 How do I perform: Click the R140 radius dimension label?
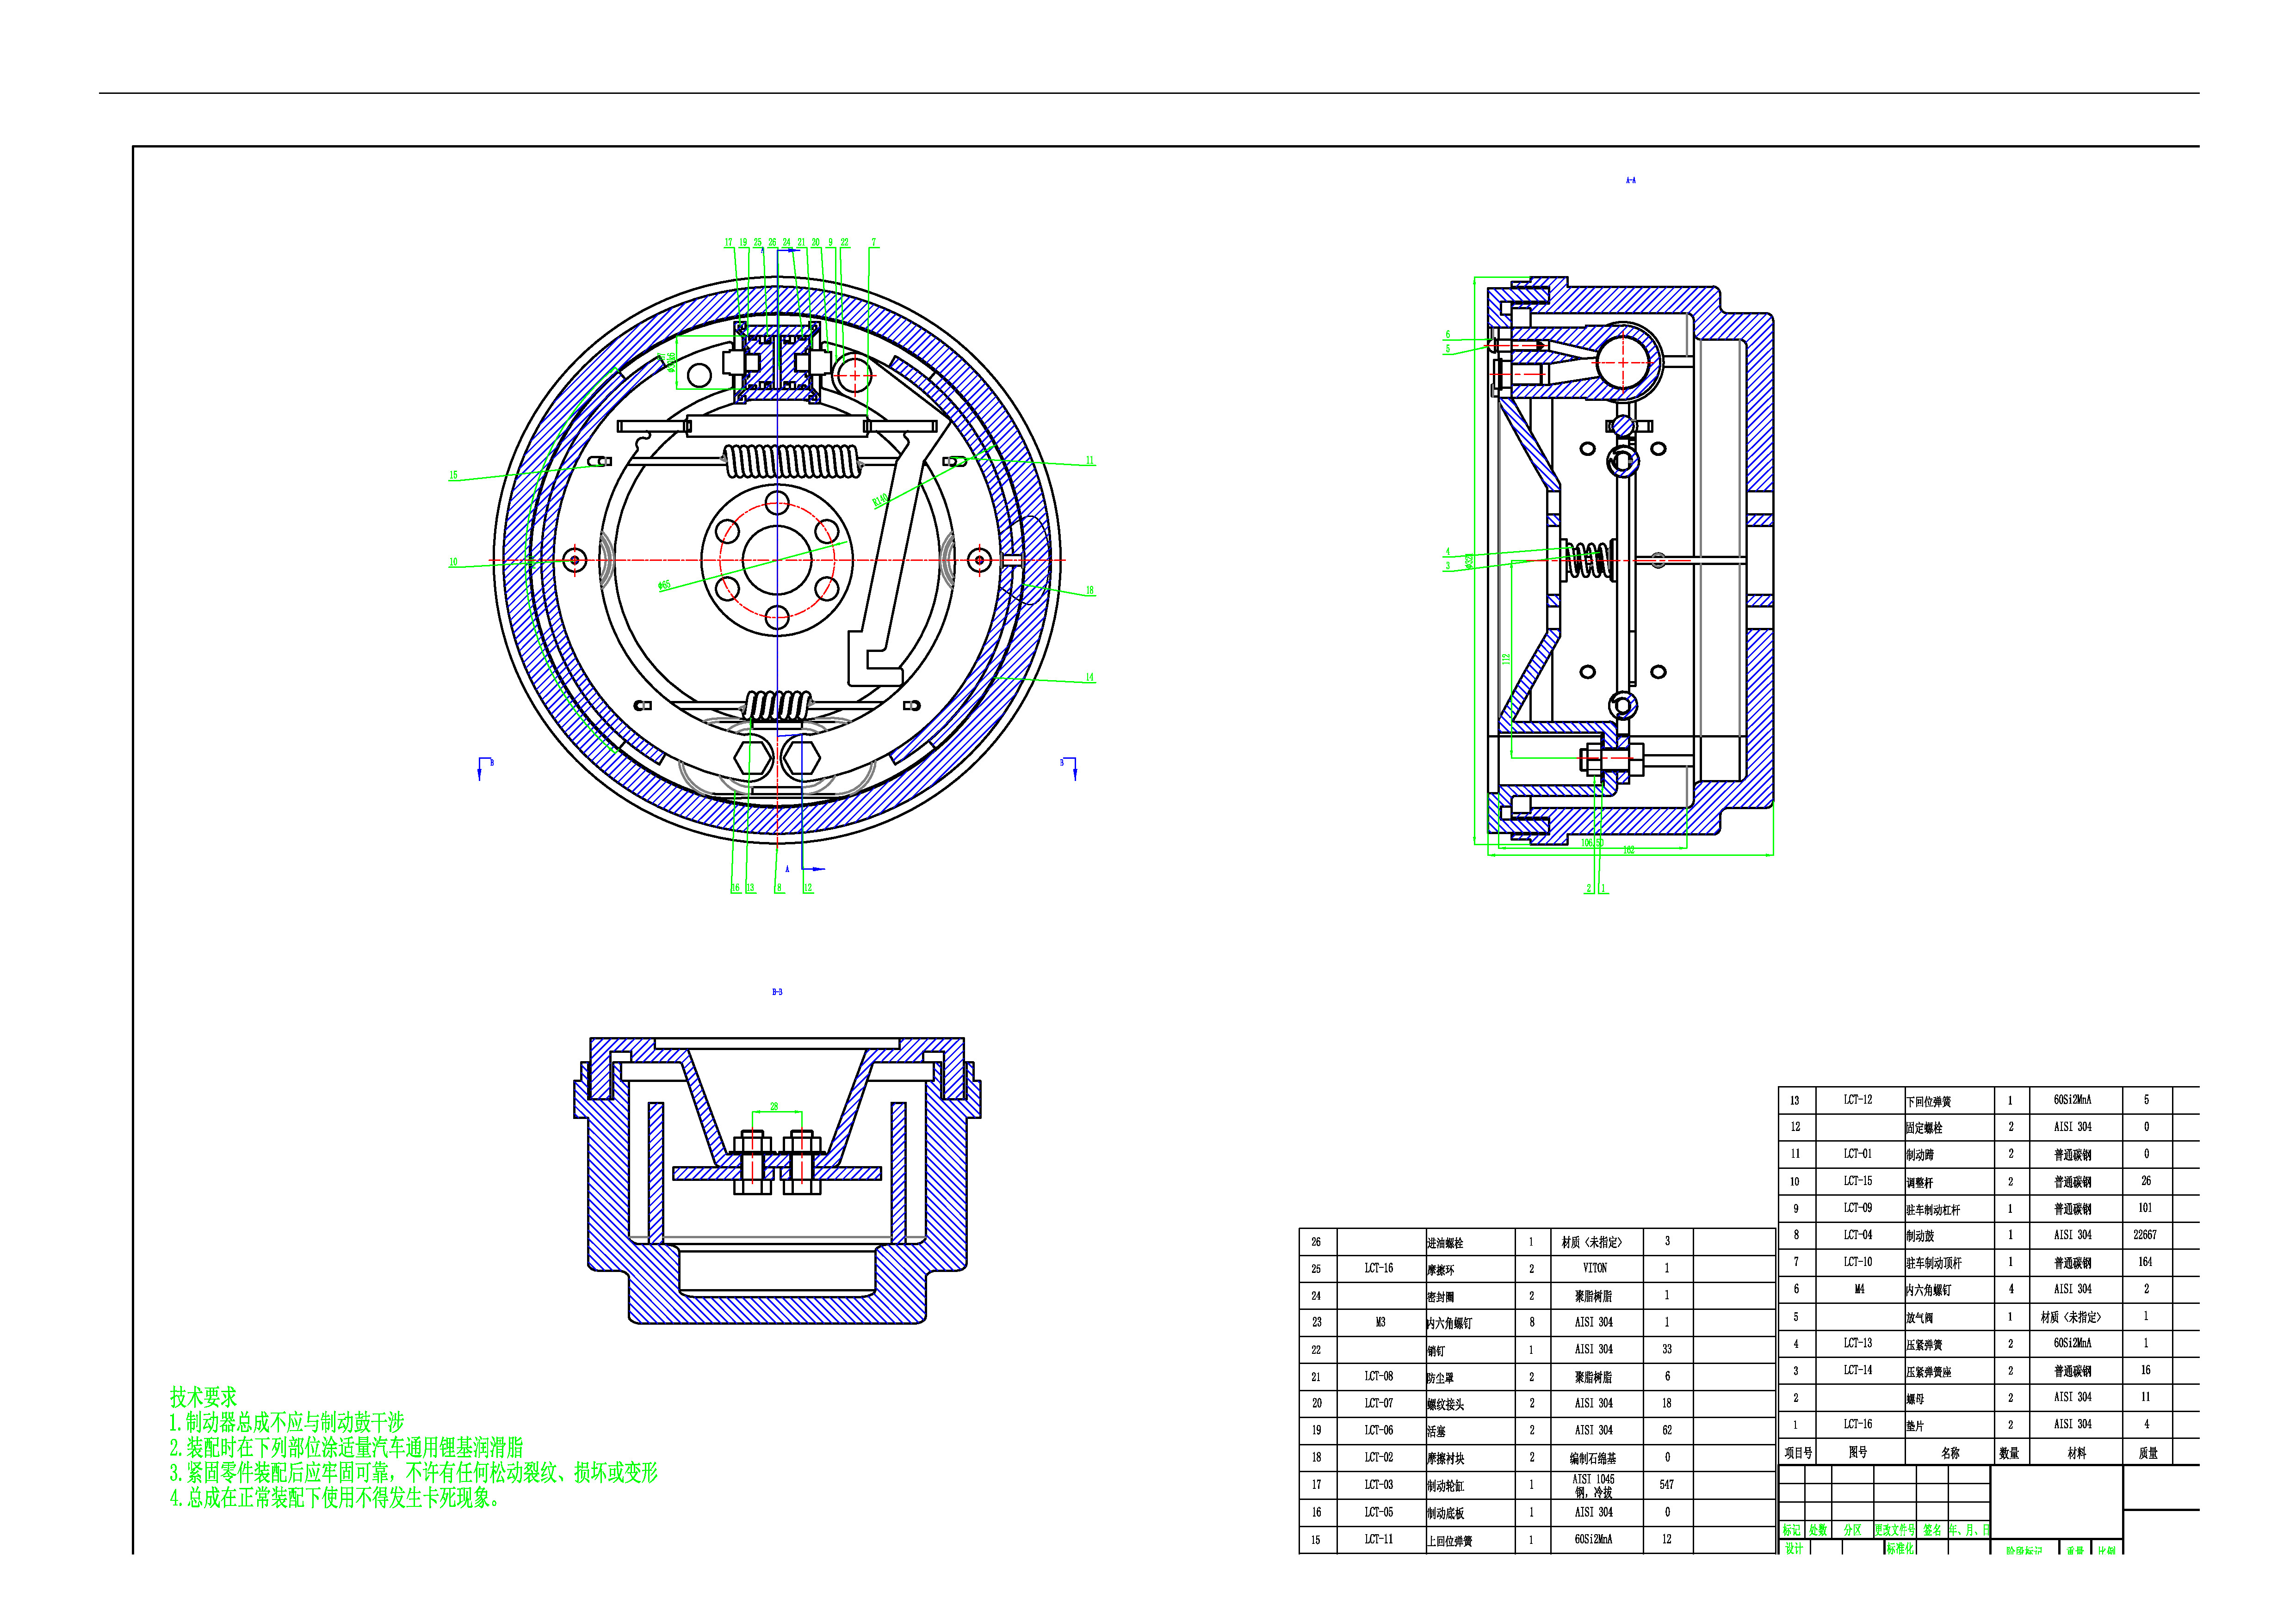(880, 501)
